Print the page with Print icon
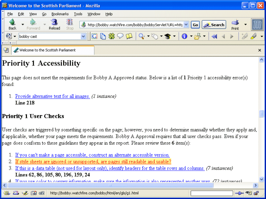The width and height of the screenshot is (266, 199). point(235,24)
